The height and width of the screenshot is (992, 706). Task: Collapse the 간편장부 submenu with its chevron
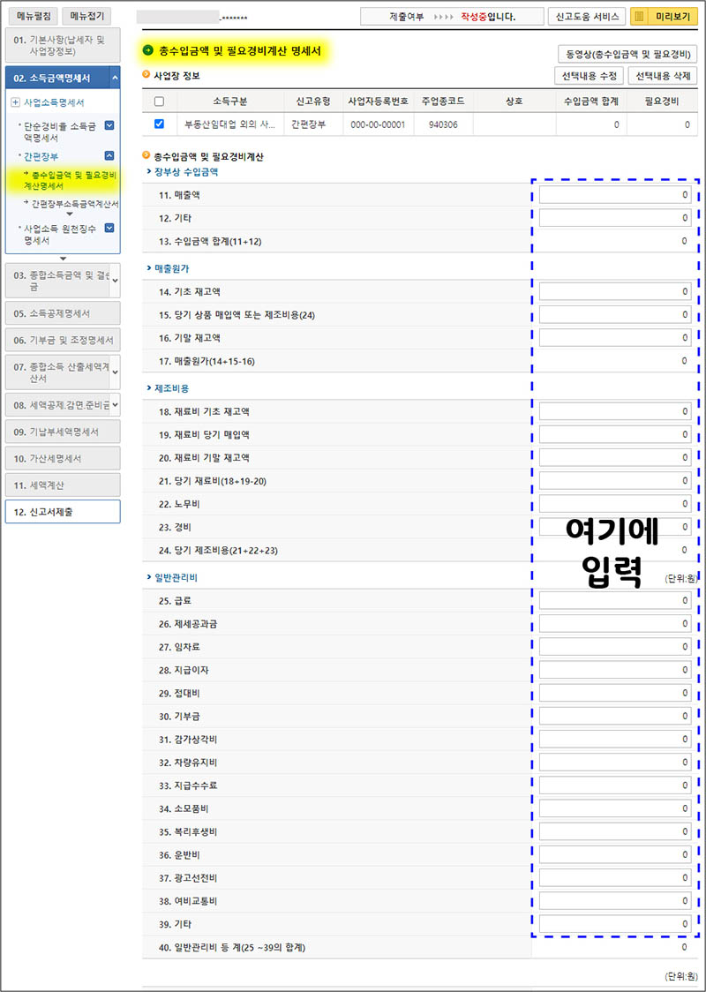(109, 155)
